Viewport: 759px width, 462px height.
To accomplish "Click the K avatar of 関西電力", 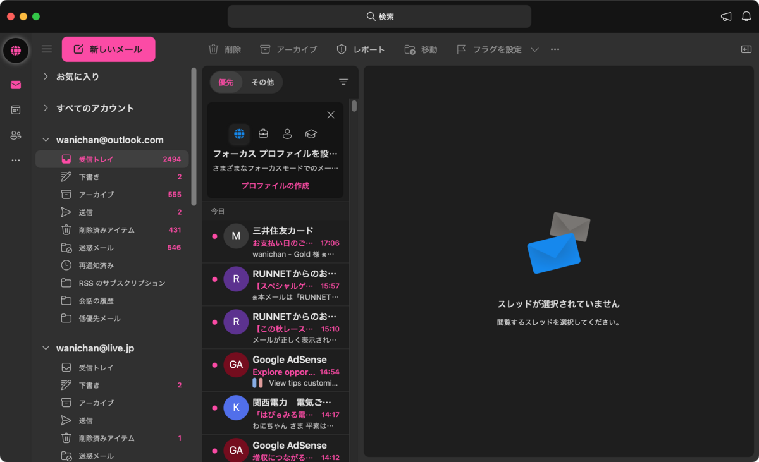I will click(x=236, y=408).
